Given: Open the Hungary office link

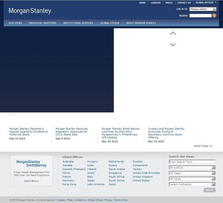Looking at the screenshot, I should 92,162.
